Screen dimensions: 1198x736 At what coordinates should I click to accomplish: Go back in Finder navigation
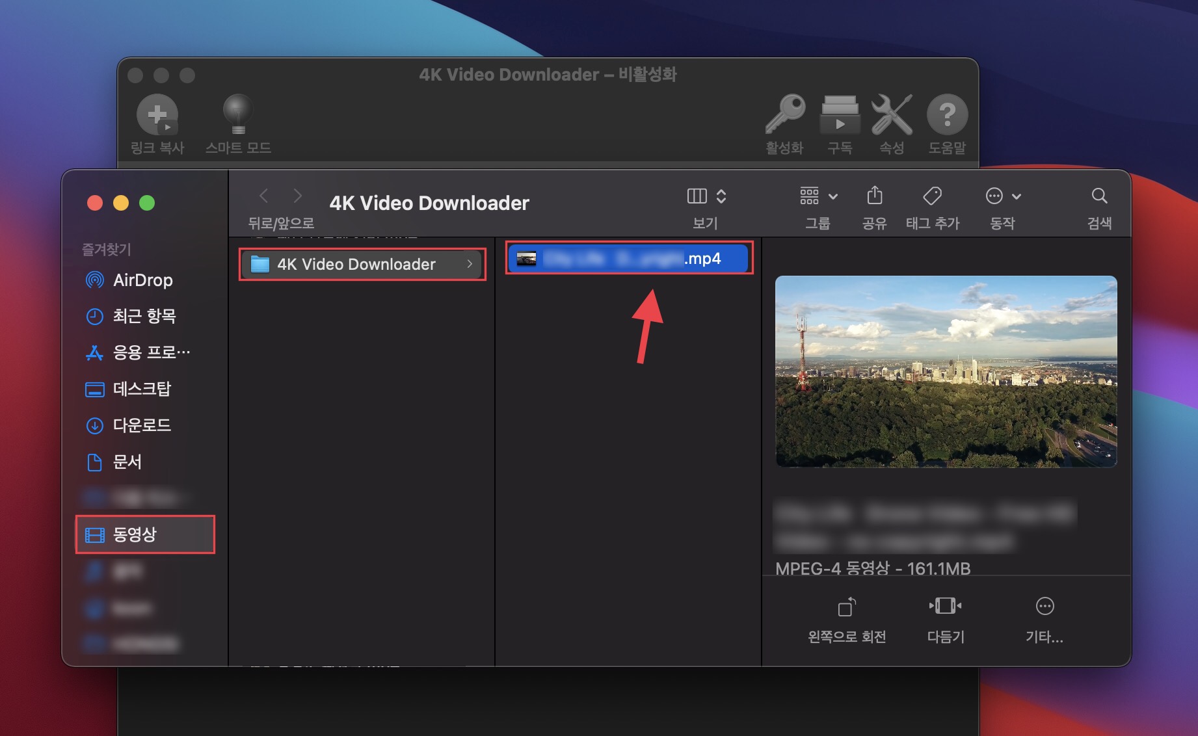pyautogui.click(x=263, y=196)
